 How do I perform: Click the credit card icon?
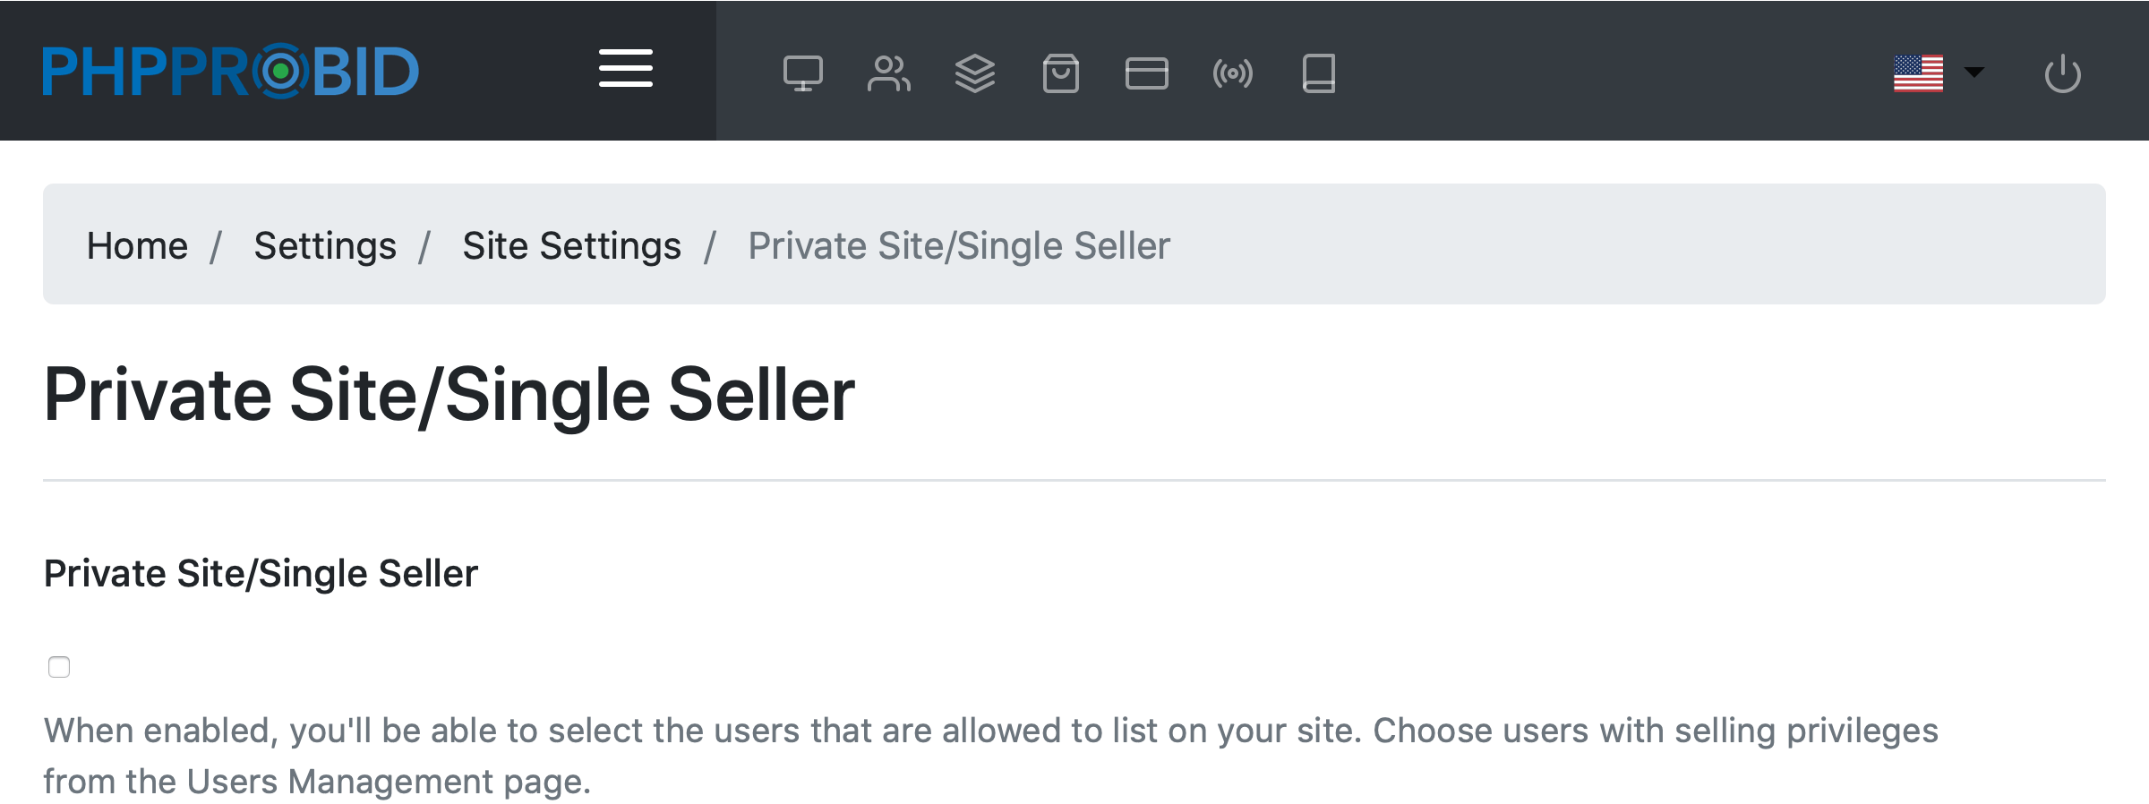[1146, 73]
